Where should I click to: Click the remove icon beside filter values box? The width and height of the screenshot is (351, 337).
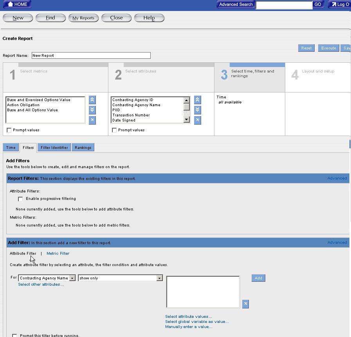click(245, 304)
